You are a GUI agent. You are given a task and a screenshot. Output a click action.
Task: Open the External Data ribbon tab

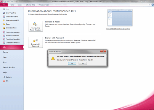coord(30,5)
